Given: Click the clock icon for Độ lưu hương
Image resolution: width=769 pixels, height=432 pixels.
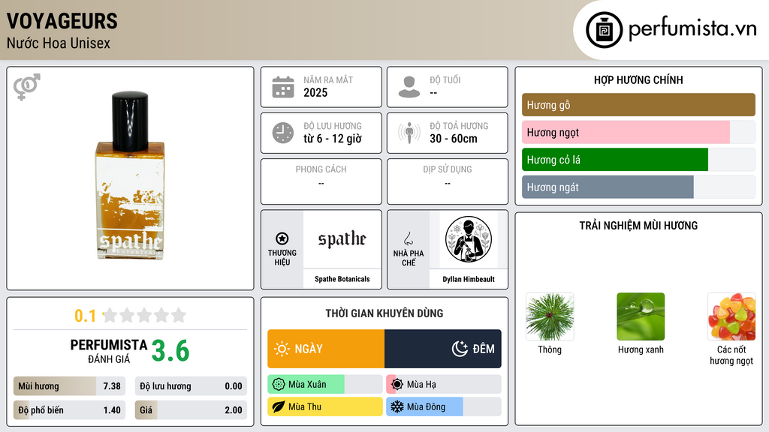Looking at the screenshot, I should 283,133.
